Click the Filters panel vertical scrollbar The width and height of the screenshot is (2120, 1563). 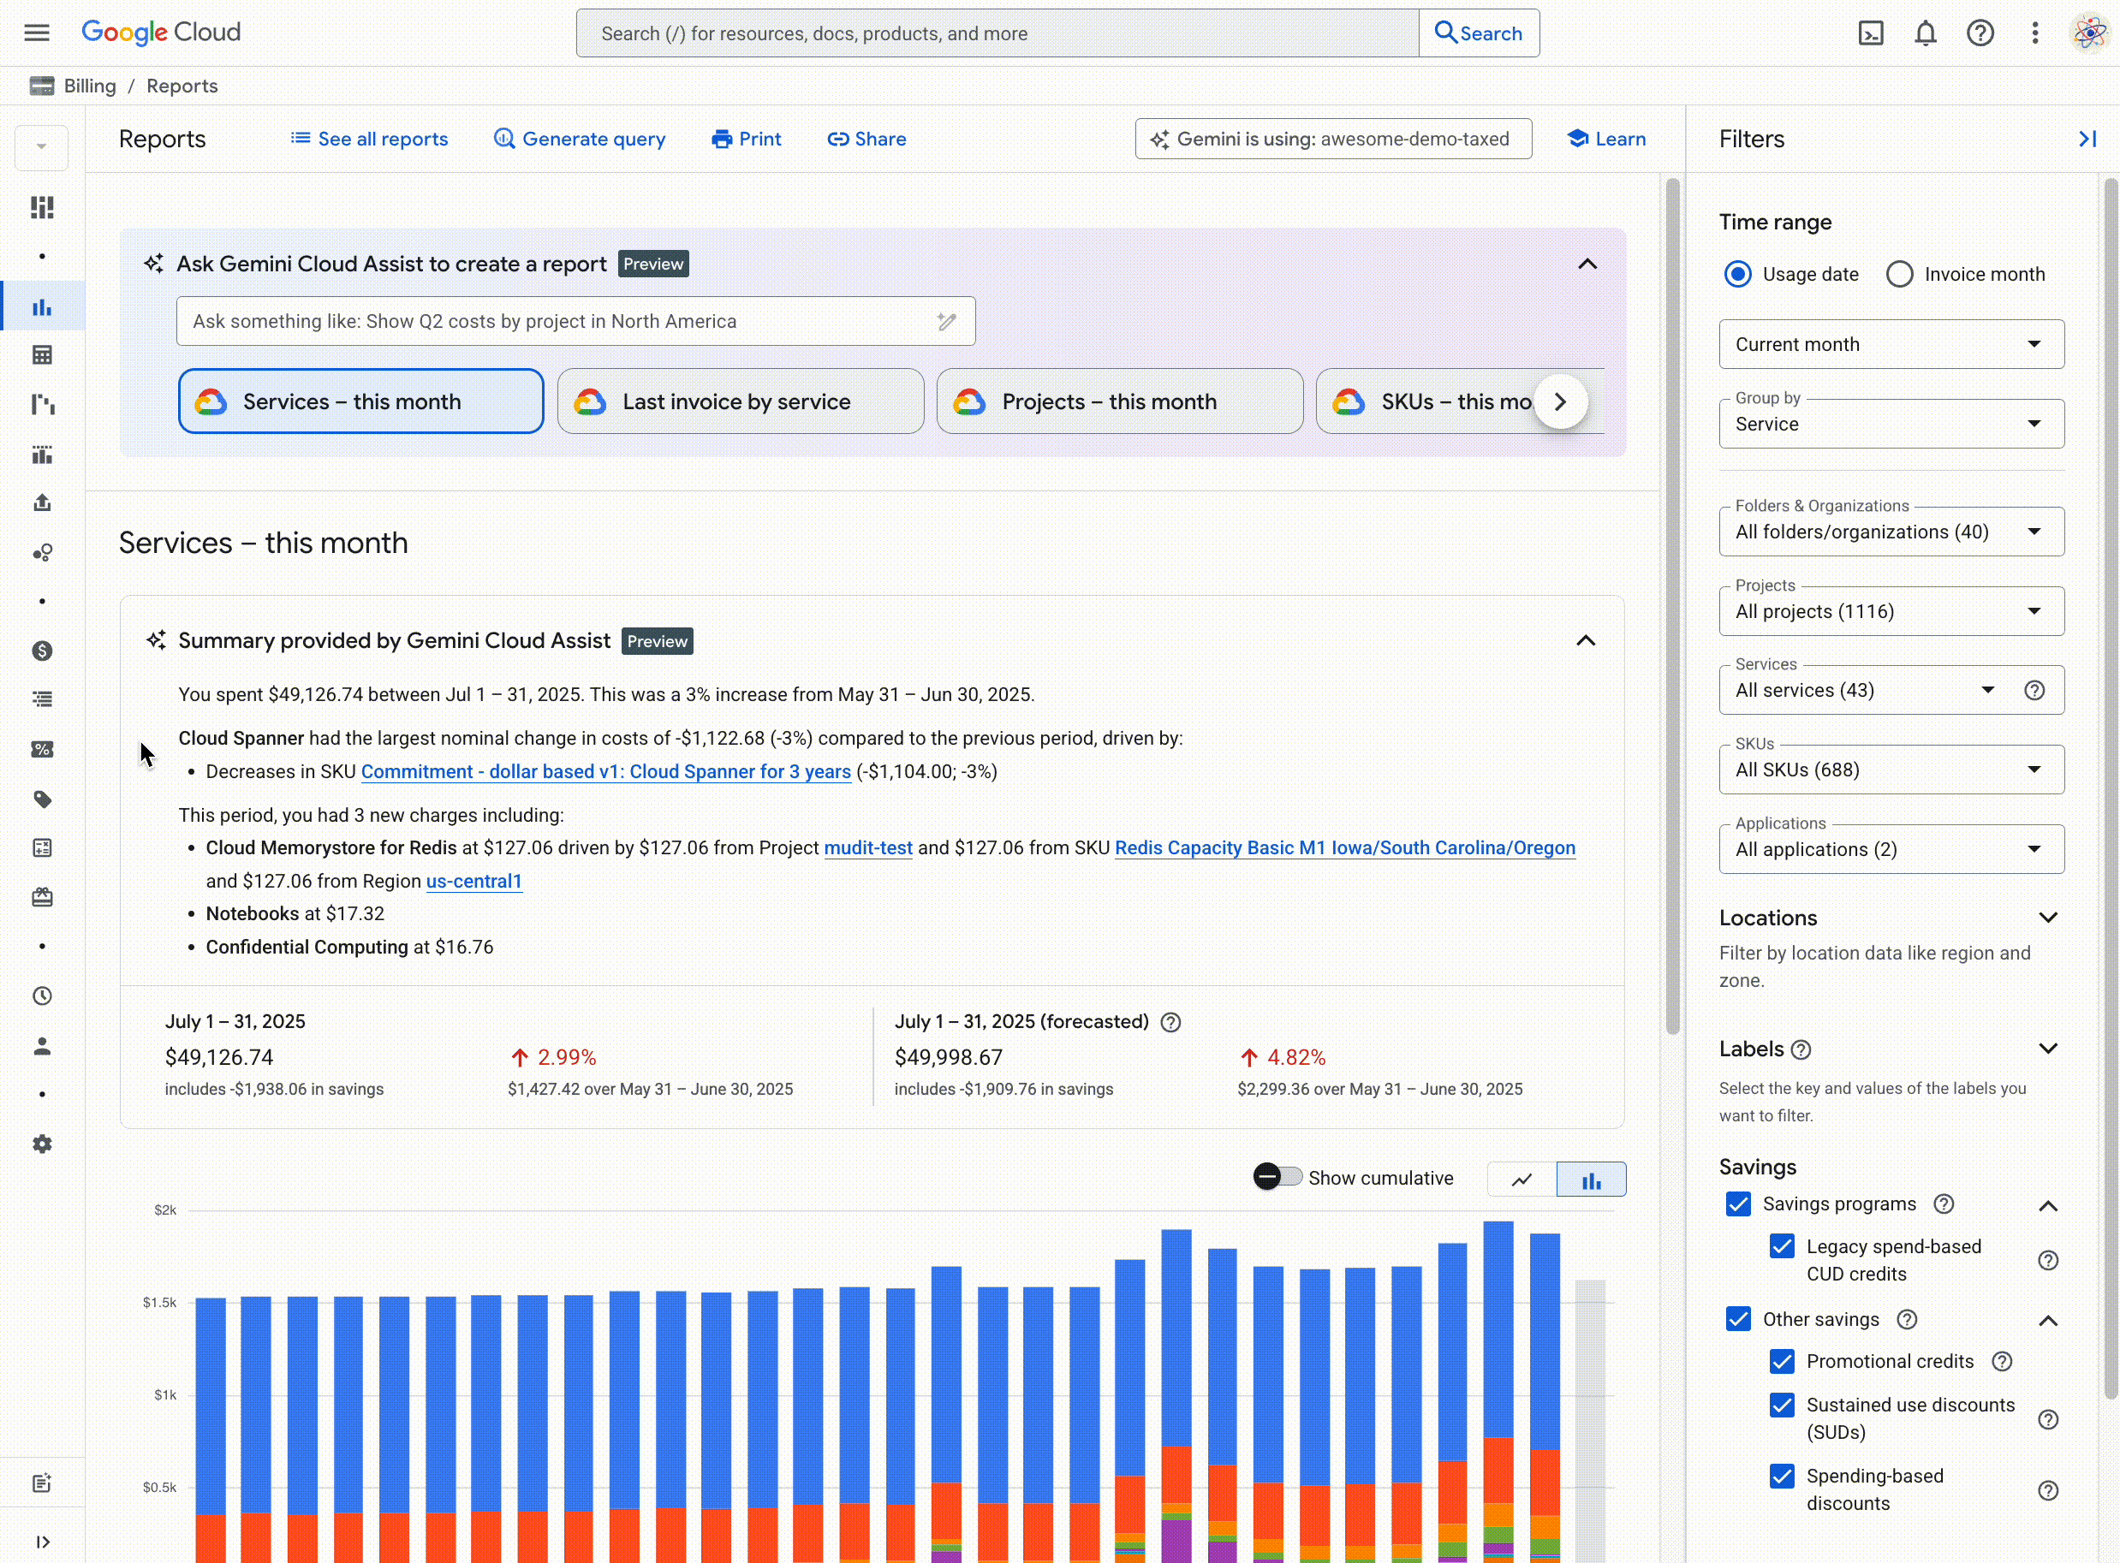pyautogui.click(x=2111, y=787)
